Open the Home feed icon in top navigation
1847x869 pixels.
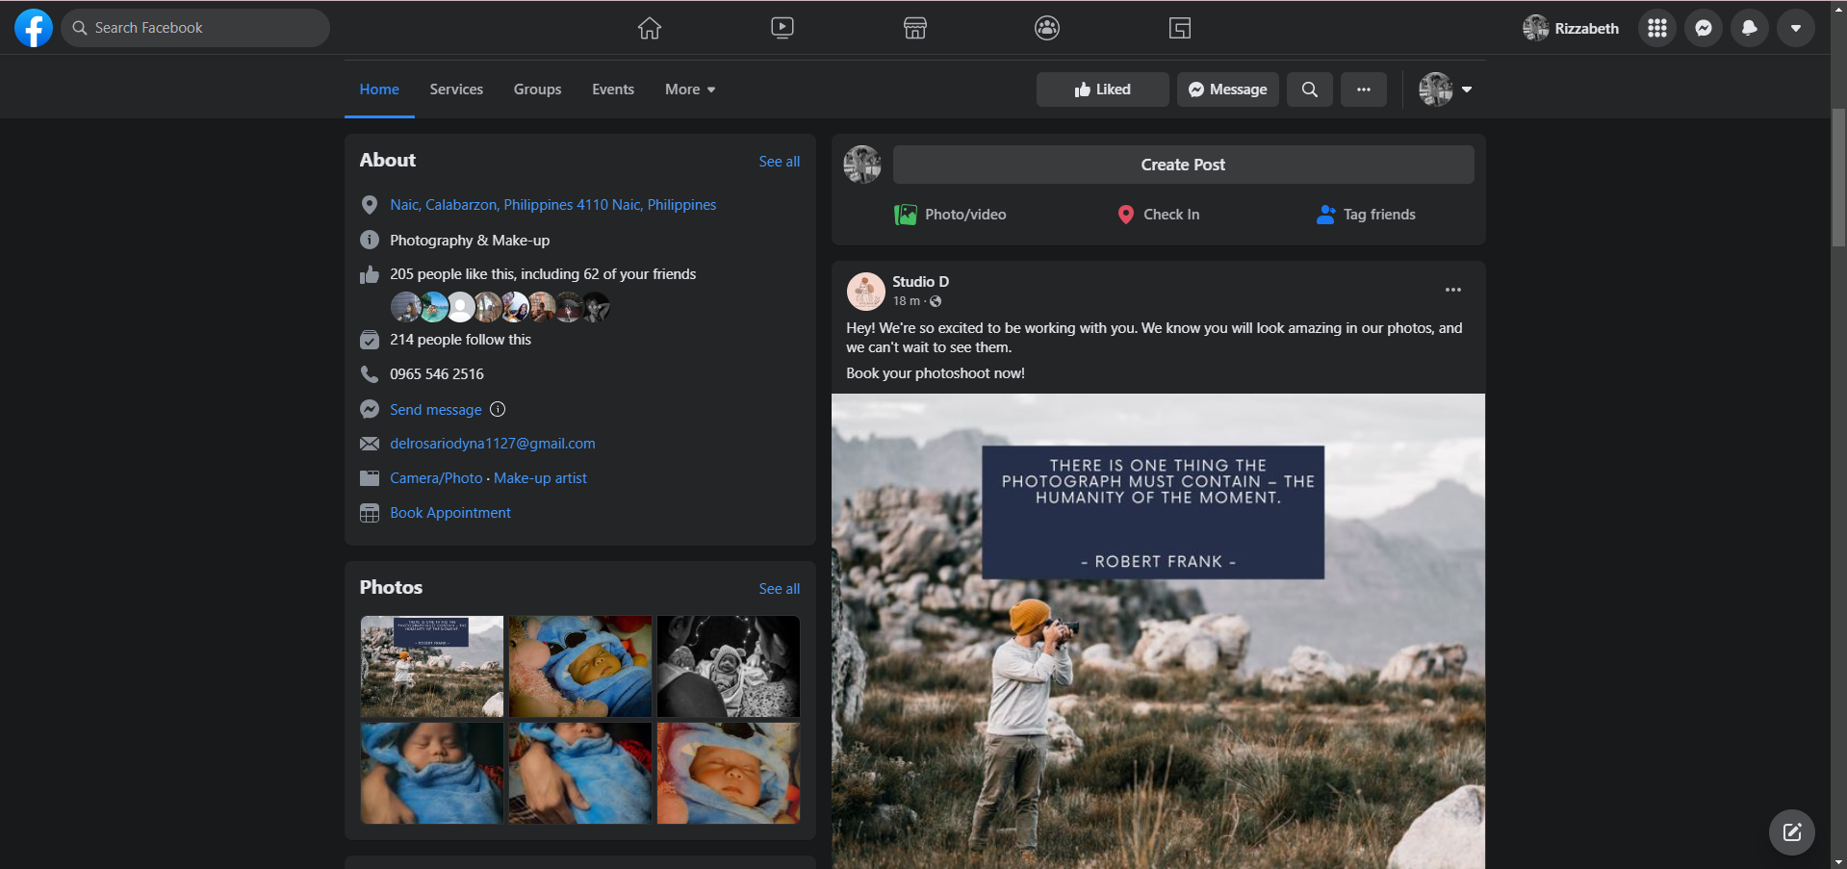(650, 28)
